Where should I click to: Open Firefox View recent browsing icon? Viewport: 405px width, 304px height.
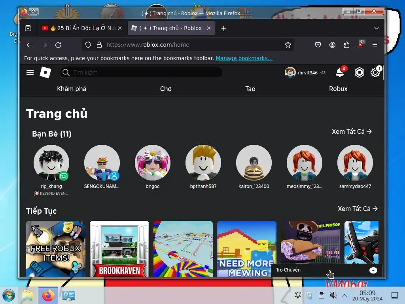28,28
